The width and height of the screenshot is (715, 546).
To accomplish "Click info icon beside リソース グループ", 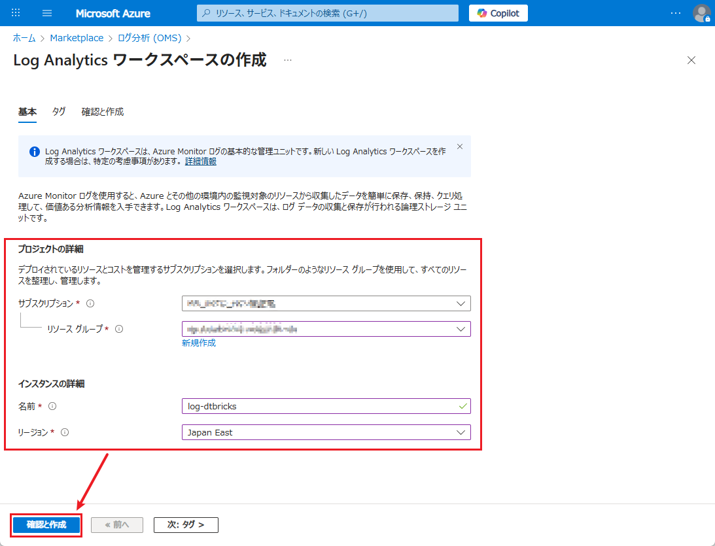I will pos(119,329).
